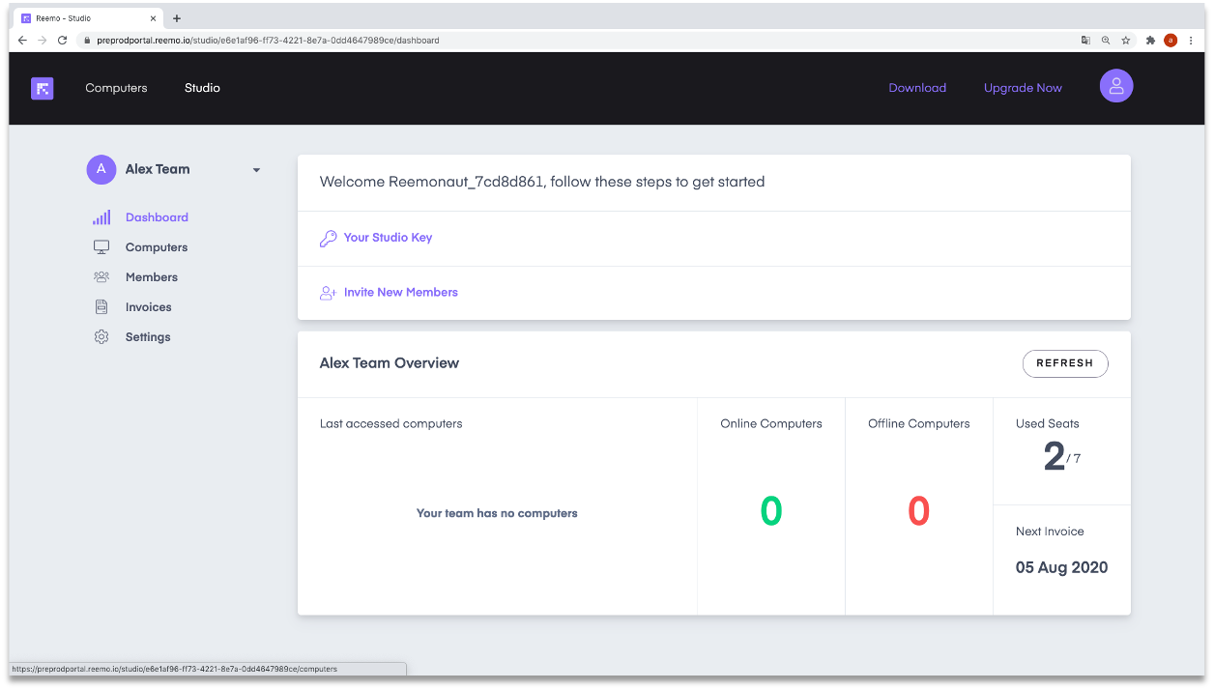Go back in browser history

tap(22, 41)
